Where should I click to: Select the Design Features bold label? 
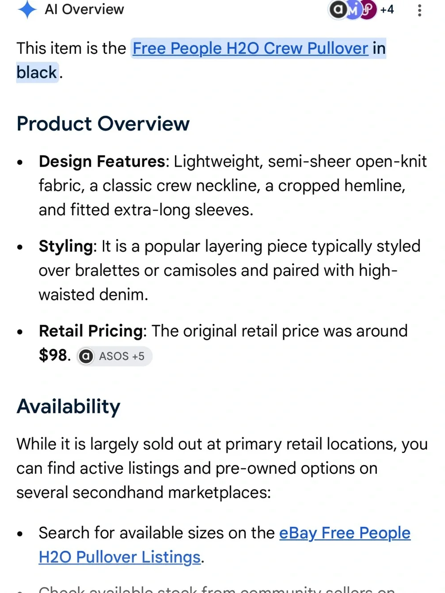(102, 161)
